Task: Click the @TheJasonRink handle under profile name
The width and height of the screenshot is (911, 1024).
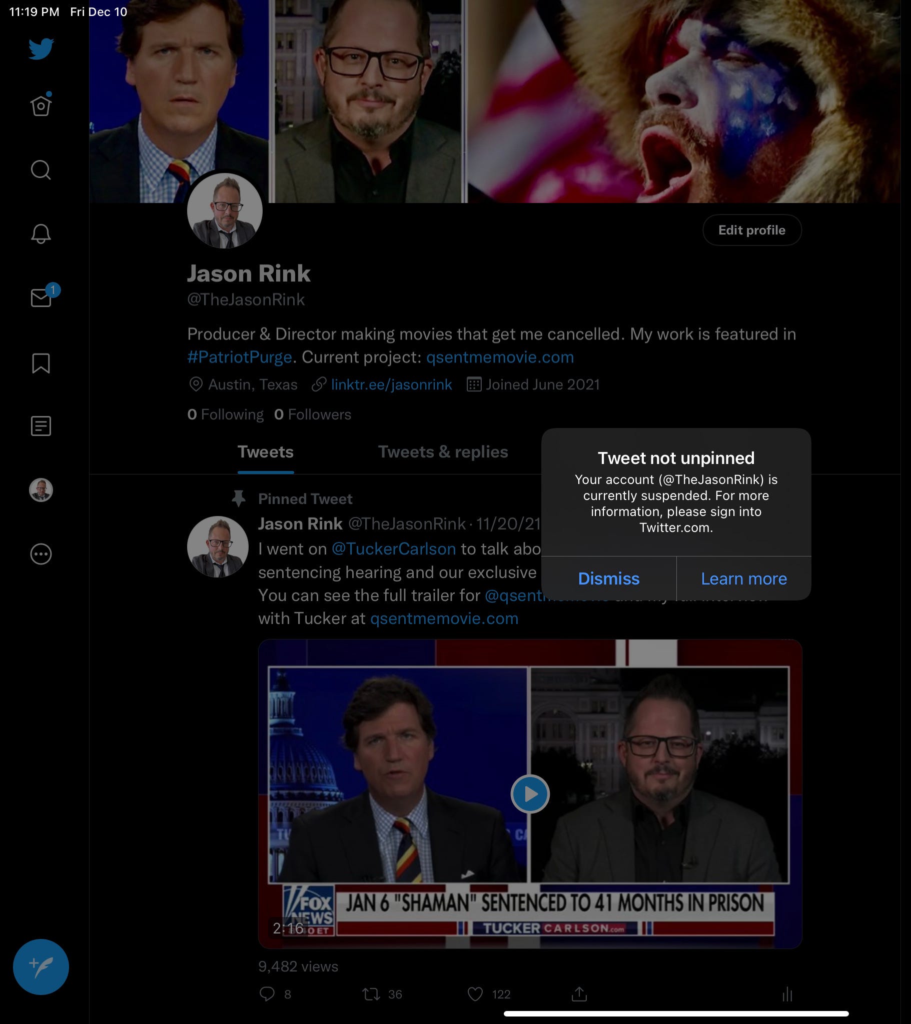Action: pos(246,299)
